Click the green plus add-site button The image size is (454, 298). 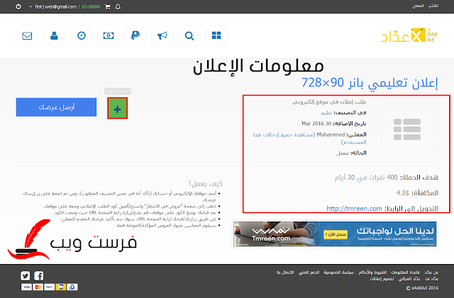117,108
